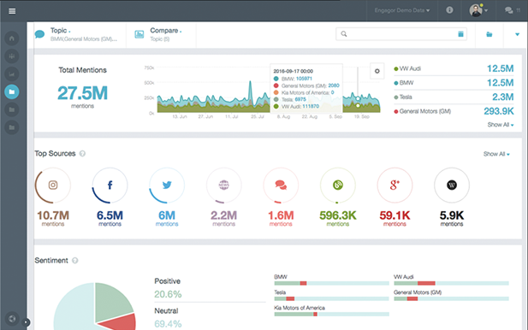Screen dimensions: 528x330
Task: Select the WordPress source circle
Action: (x=452, y=185)
